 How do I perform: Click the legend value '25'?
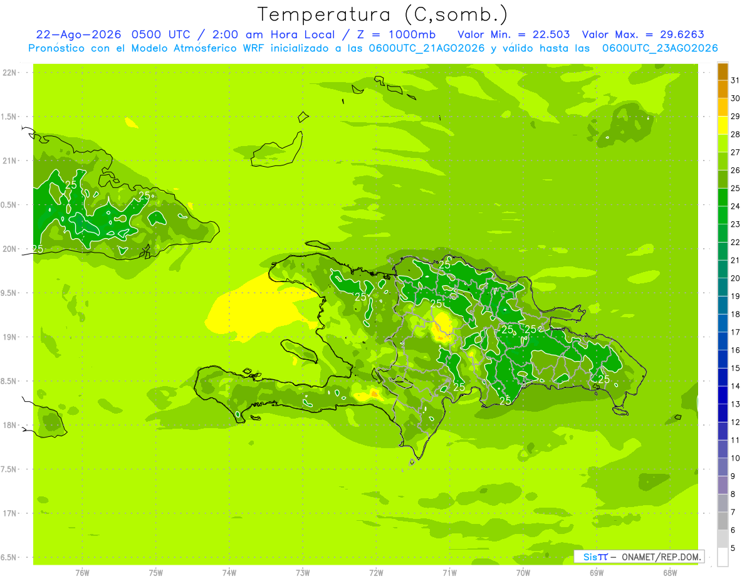click(x=736, y=188)
